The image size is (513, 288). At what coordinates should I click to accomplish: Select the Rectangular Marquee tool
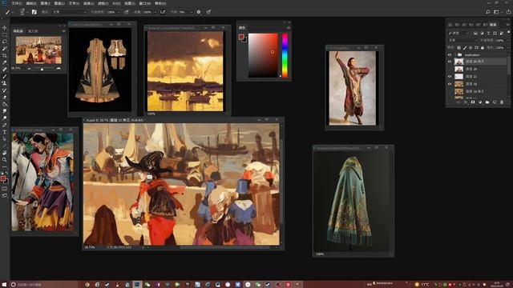5,34
